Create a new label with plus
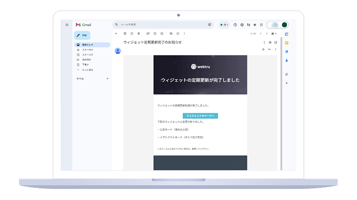Viewport: 357px width, 200px height. tap(107, 79)
